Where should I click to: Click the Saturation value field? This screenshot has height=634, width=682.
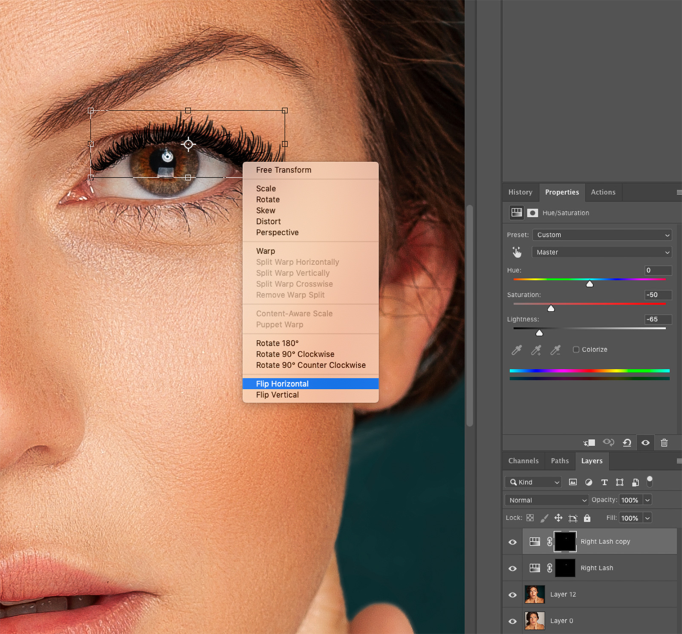point(658,295)
